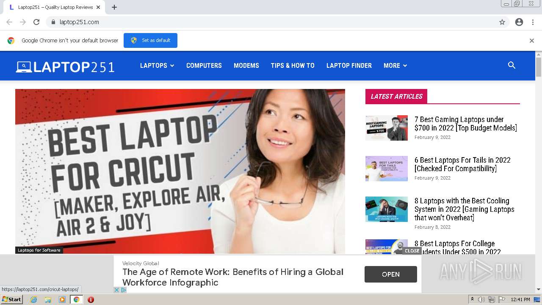This screenshot has width=542, height=305.
Task: Expand the LAPTOPS dropdown menu
Action: pos(157,66)
